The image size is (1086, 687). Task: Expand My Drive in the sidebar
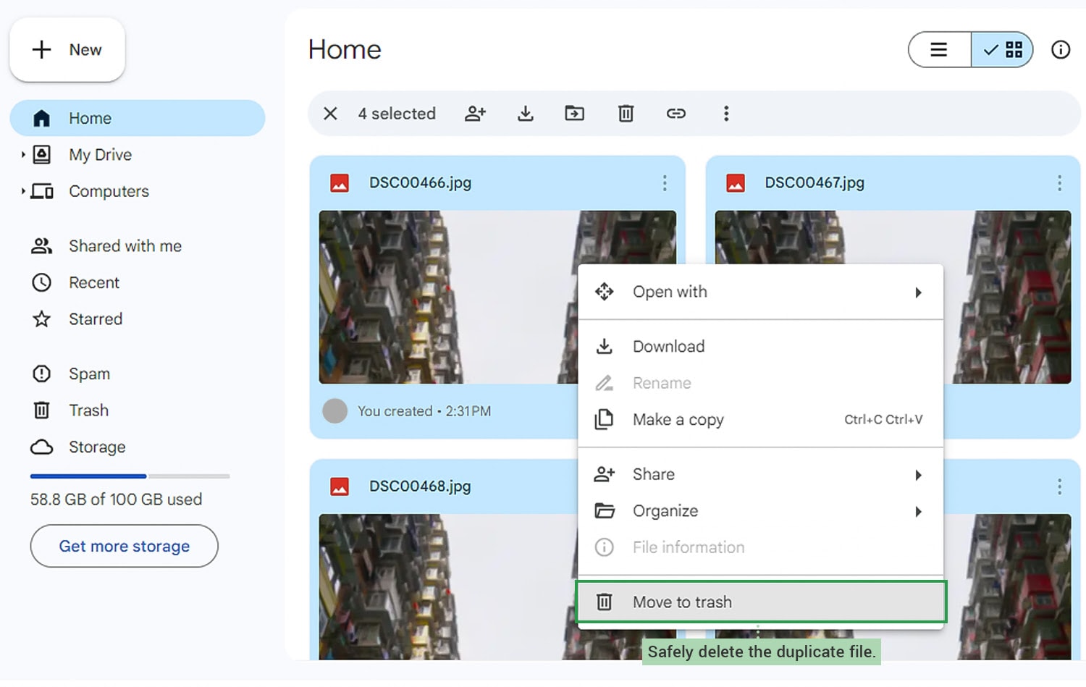pyautogui.click(x=22, y=154)
